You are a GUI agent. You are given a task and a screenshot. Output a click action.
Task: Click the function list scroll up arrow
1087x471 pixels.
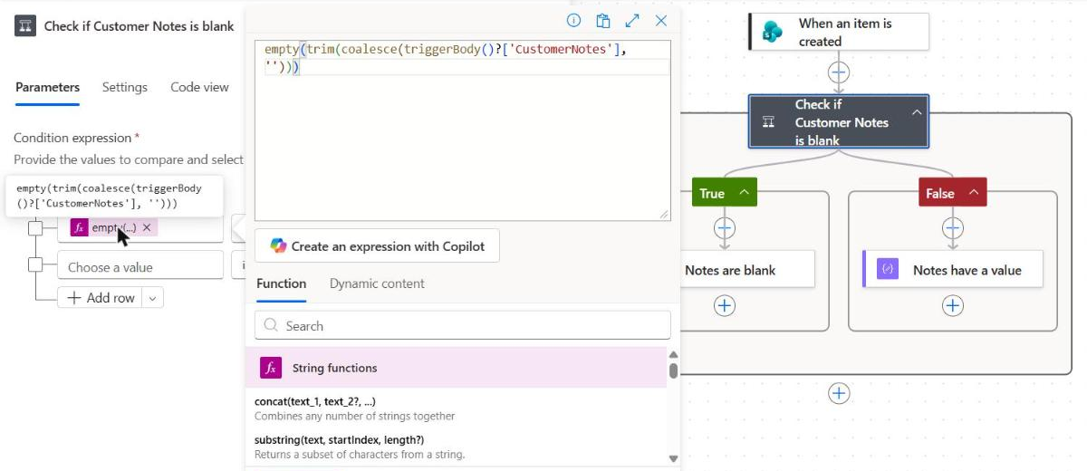[x=673, y=354]
